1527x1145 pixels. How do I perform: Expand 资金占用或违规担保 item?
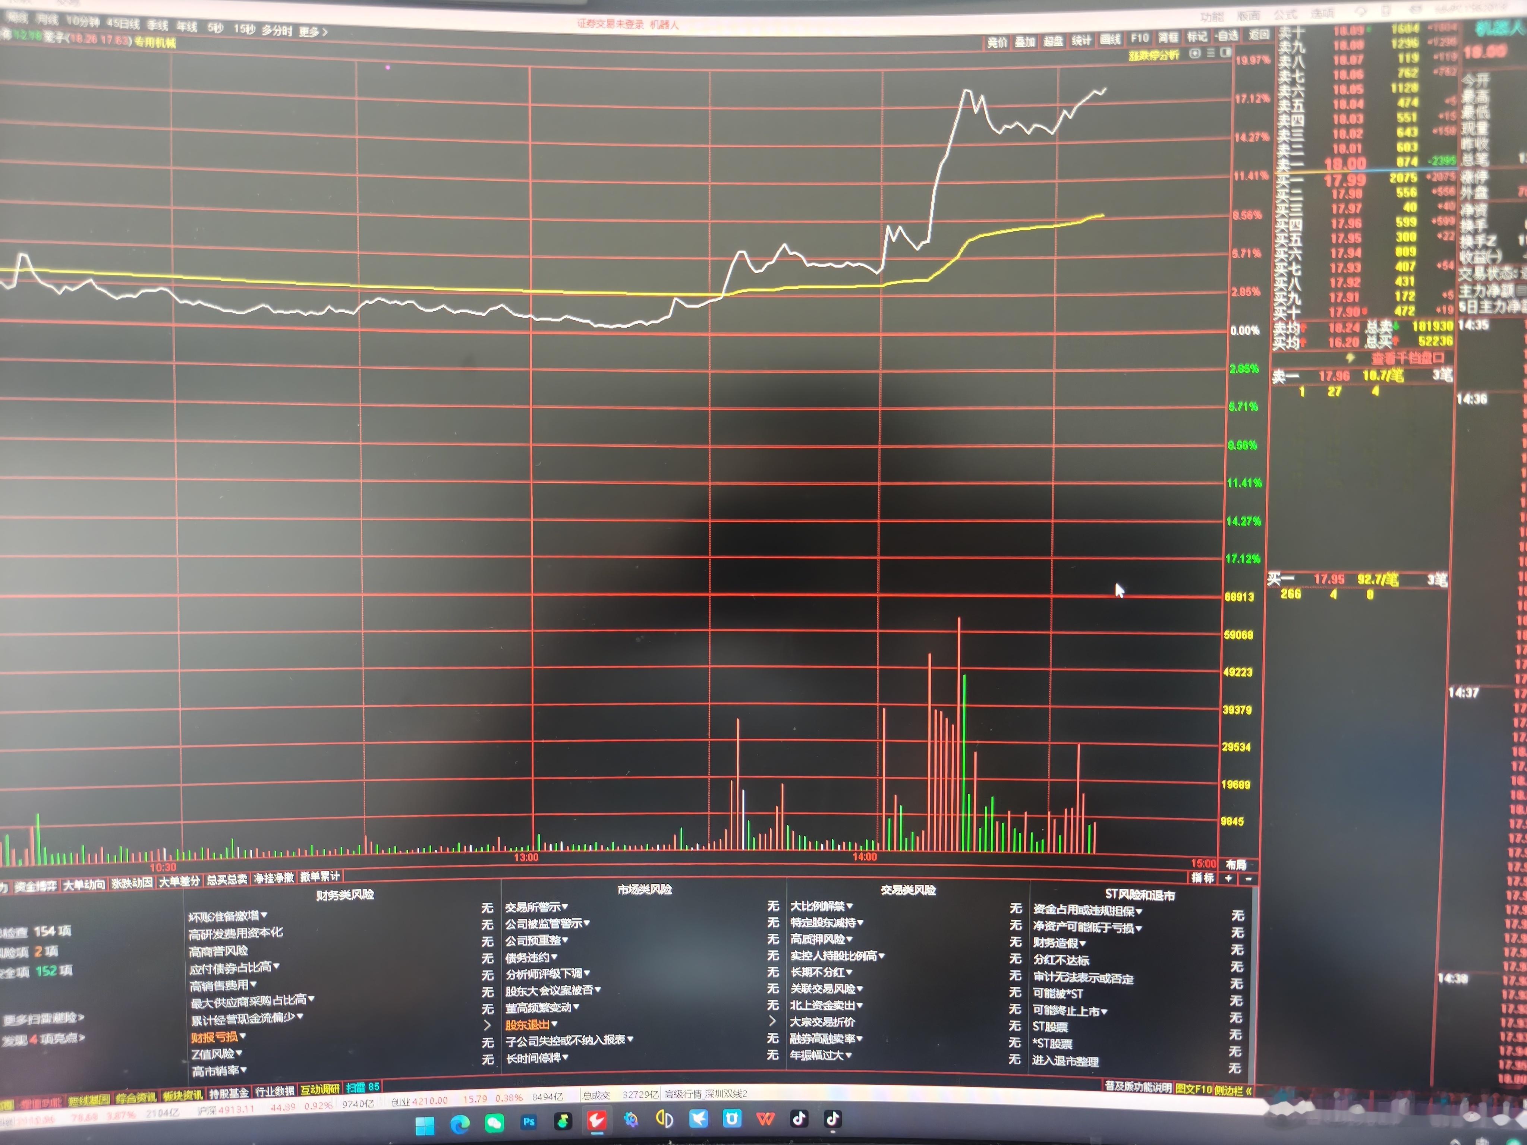(x=1087, y=910)
